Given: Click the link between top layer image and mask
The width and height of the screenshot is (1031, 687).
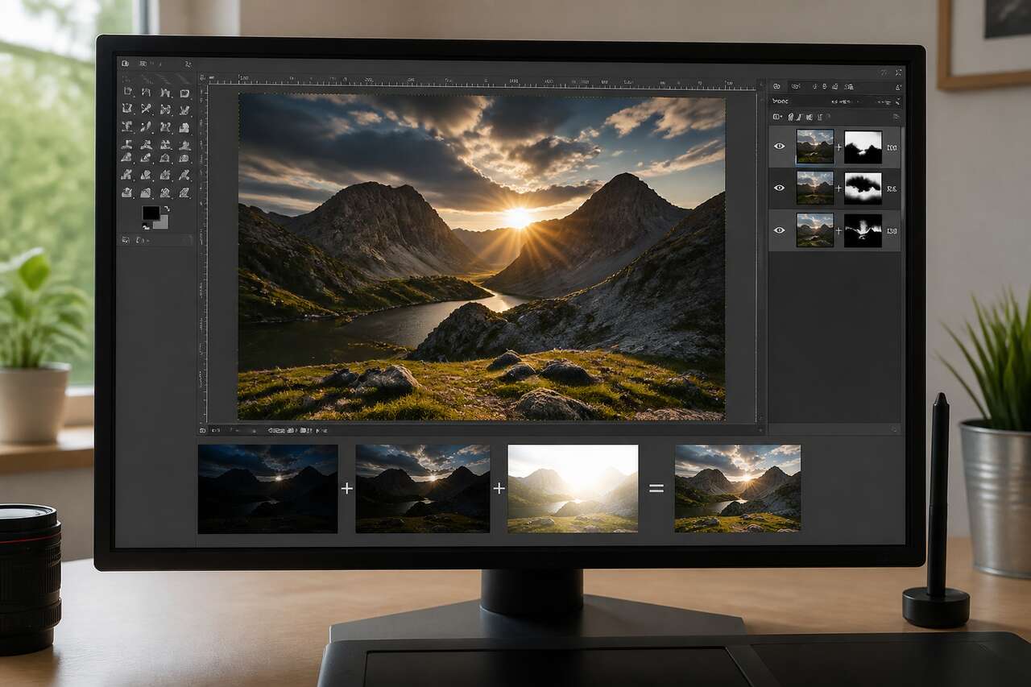Looking at the screenshot, I should [839, 147].
